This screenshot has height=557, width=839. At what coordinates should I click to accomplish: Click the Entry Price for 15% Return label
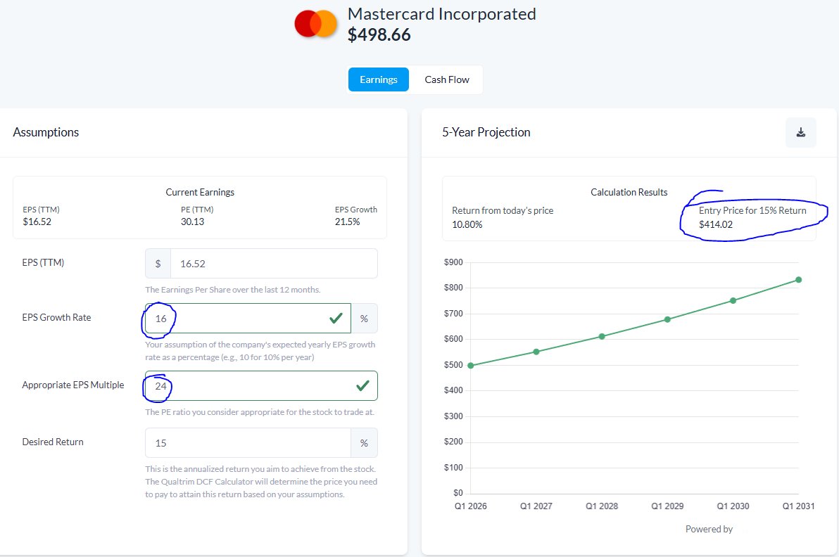click(752, 210)
